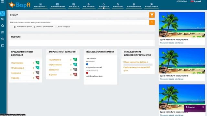Viewport: 207px width, 116px height.
Task: Open В архиве link in offers panel
Action: (x=15, y=78)
